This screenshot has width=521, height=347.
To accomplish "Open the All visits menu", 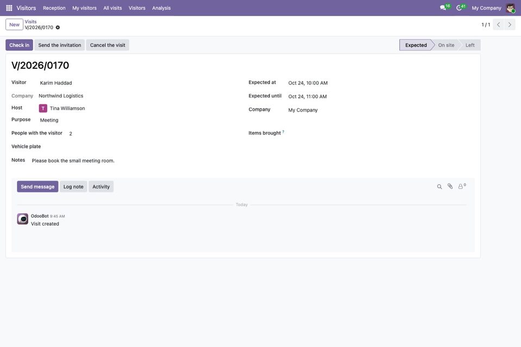I will pyautogui.click(x=112, y=8).
